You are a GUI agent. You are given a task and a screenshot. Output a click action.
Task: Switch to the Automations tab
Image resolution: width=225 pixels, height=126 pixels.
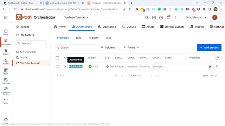82,27
